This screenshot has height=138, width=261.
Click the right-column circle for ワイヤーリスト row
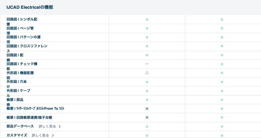222,109
